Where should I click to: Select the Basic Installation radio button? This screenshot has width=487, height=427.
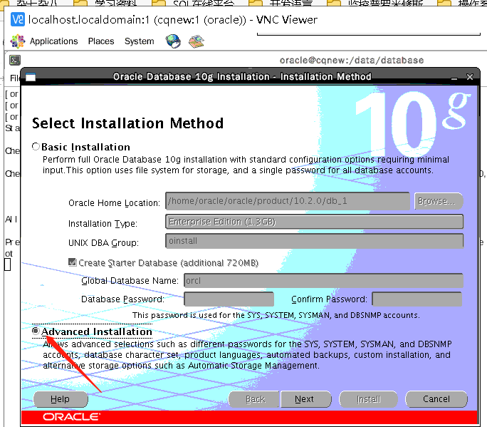(x=36, y=146)
